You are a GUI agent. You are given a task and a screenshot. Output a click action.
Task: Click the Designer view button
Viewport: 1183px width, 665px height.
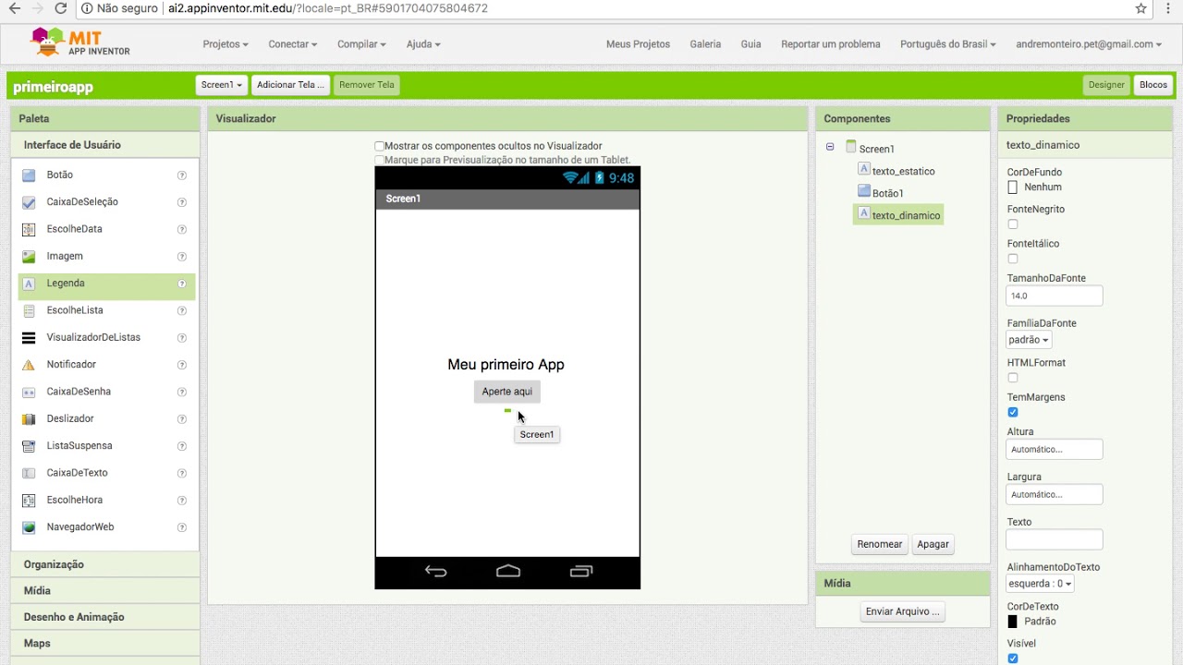pos(1106,85)
